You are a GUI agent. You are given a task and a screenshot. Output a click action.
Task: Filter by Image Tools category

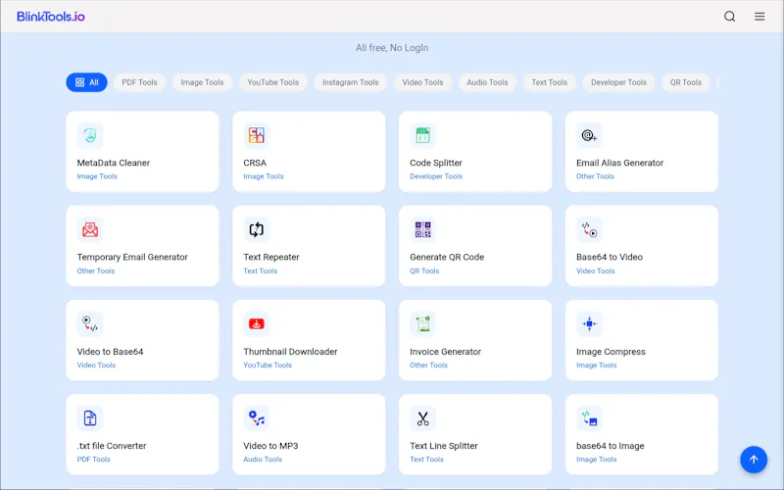[x=202, y=82]
